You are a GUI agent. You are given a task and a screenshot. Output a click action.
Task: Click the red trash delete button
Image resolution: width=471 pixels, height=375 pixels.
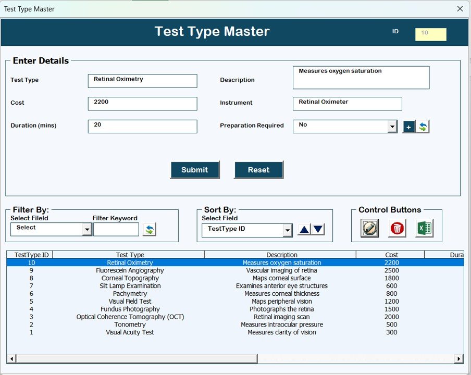pos(397,228)
